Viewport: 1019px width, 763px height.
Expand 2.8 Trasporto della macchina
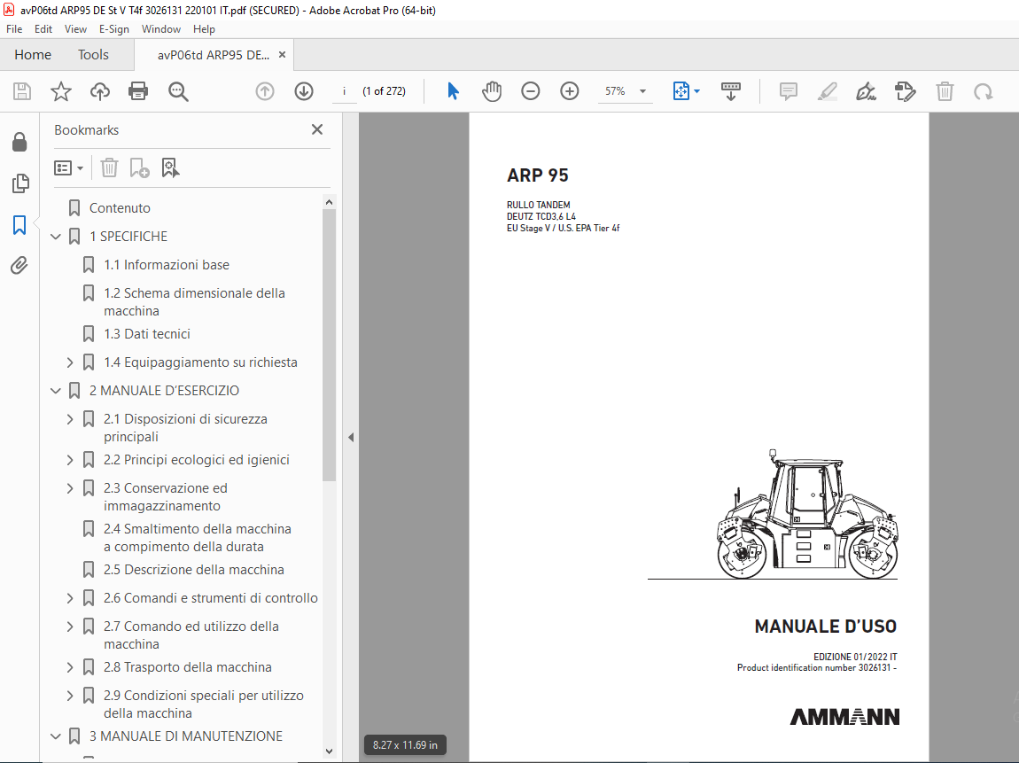point(70,667)
